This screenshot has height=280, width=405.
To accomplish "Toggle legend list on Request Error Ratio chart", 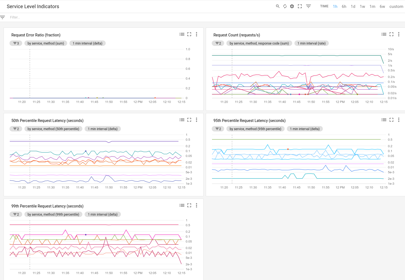I will pos(182,34).
